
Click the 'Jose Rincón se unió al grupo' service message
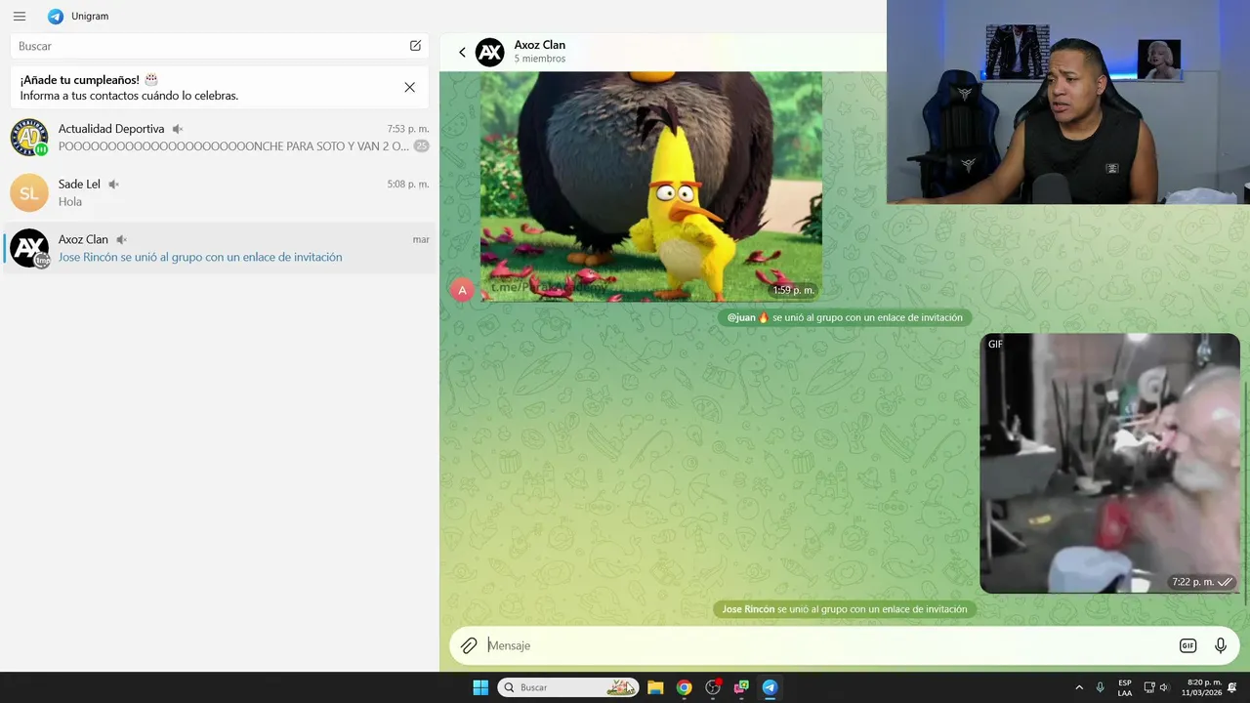pyautogui.click(x=845, y=609)
